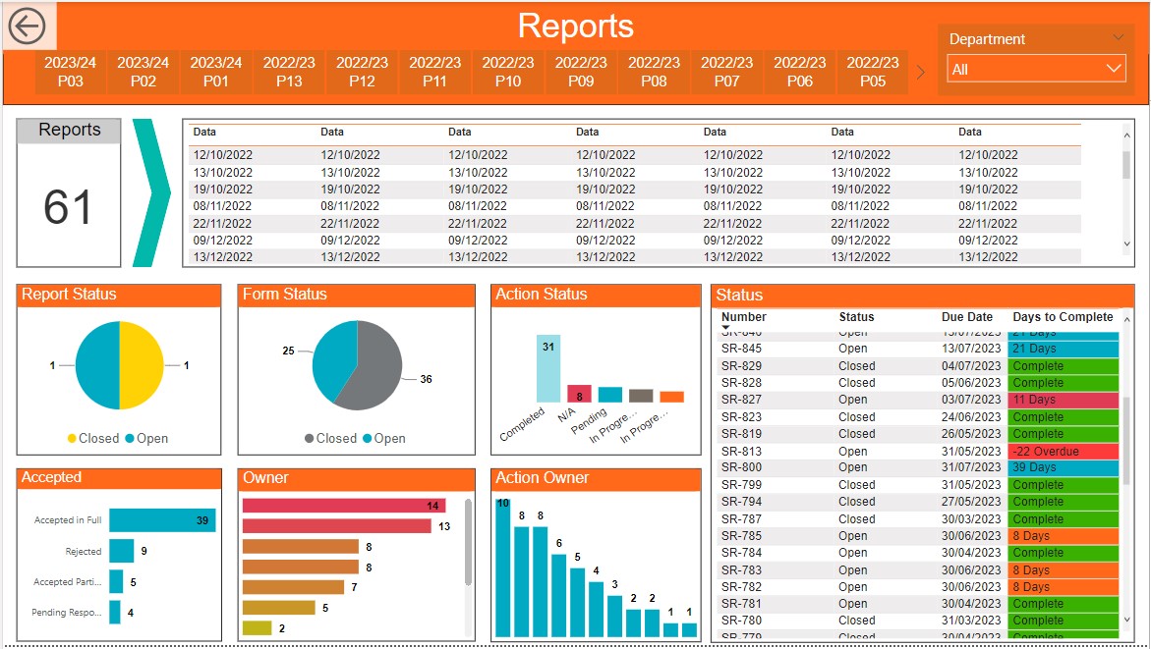Click the next periods arrow after P05

click(921, 72)
